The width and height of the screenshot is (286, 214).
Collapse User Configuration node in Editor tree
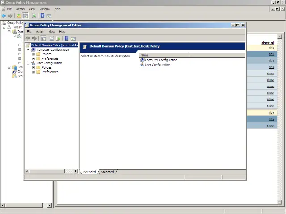(x=28, y=63)
